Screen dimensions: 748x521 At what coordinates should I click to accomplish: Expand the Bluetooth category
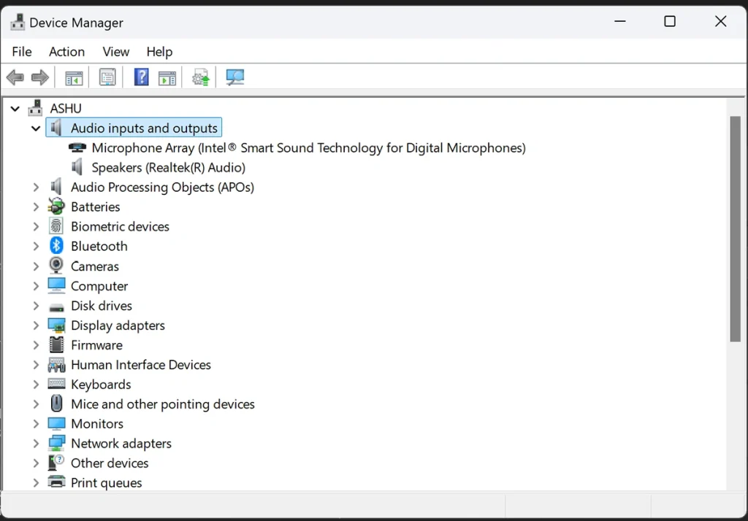(x=36, y=247)
